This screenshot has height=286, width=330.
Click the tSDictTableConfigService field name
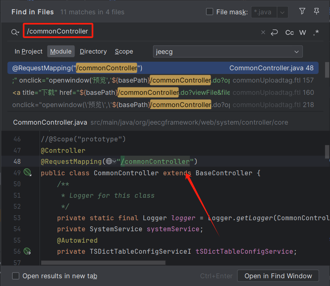[244, 251]
